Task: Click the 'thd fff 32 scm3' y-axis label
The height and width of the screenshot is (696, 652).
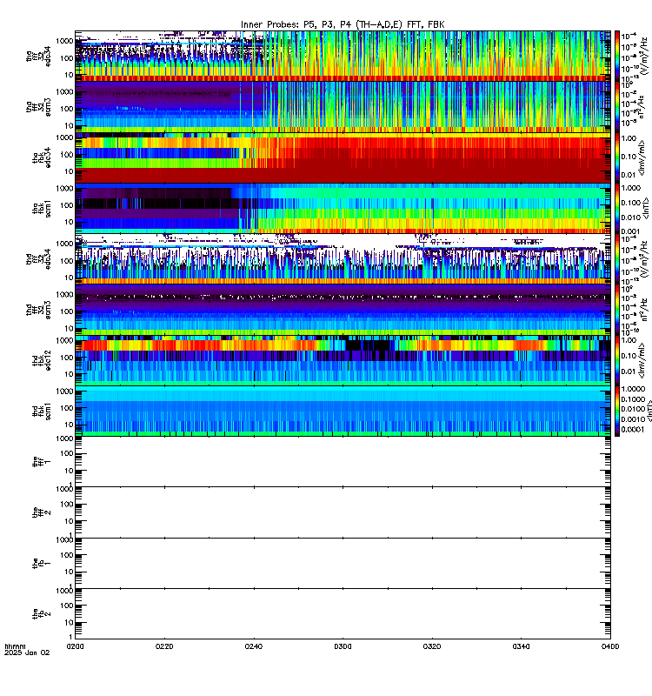Action: 38,310
